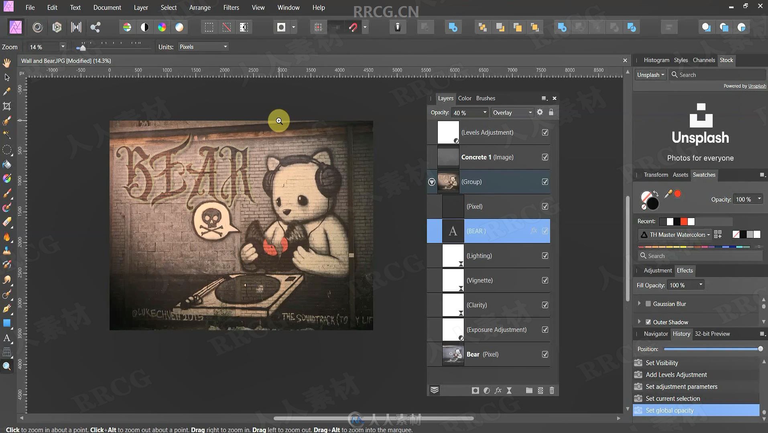768x433 pixels.
Task: Switch to the Liquify persona
Action: tap(38, 27)
